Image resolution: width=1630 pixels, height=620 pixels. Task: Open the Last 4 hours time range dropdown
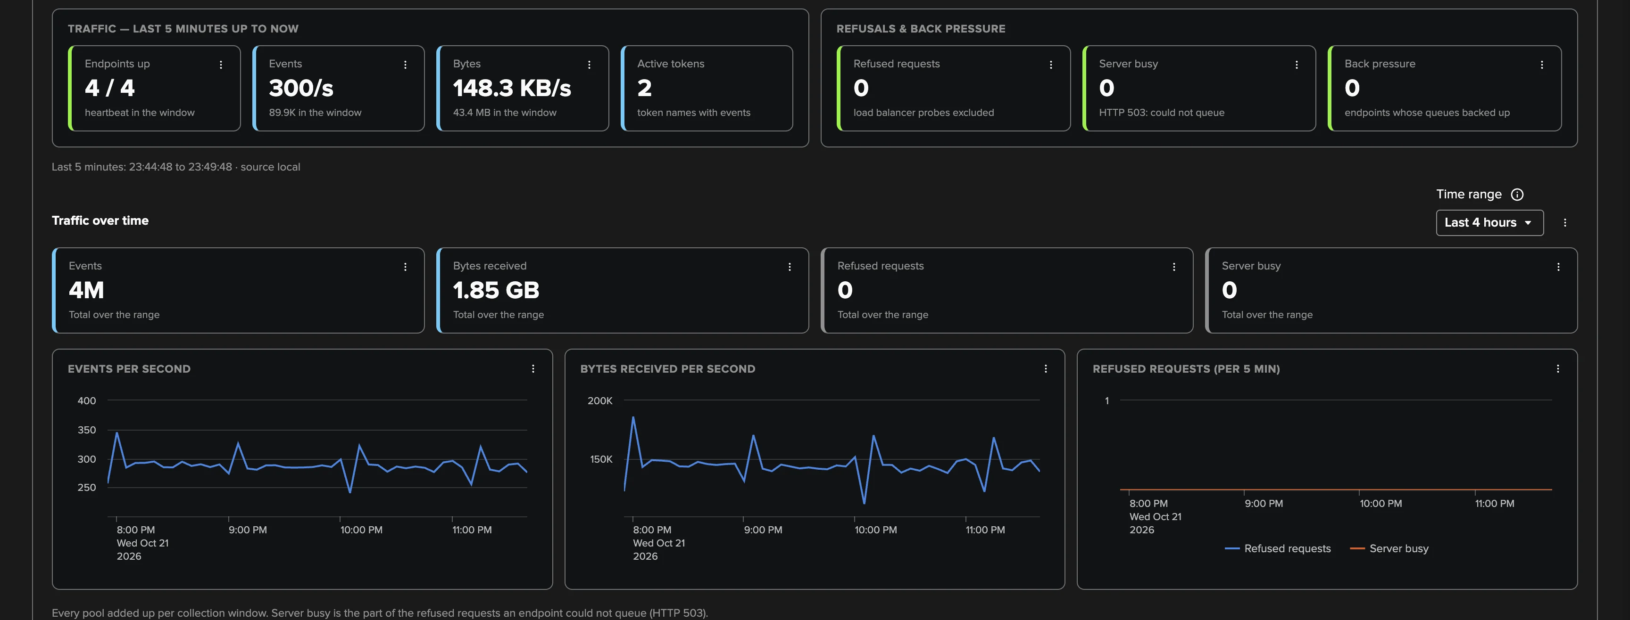pyautogui.click(x=1489, y=222)
